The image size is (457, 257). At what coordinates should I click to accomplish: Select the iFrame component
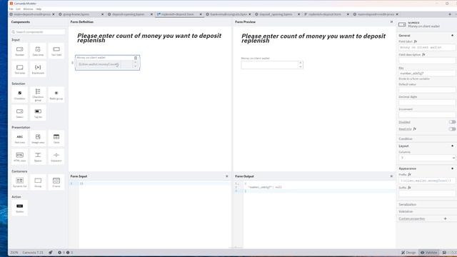tap(56, 182)
